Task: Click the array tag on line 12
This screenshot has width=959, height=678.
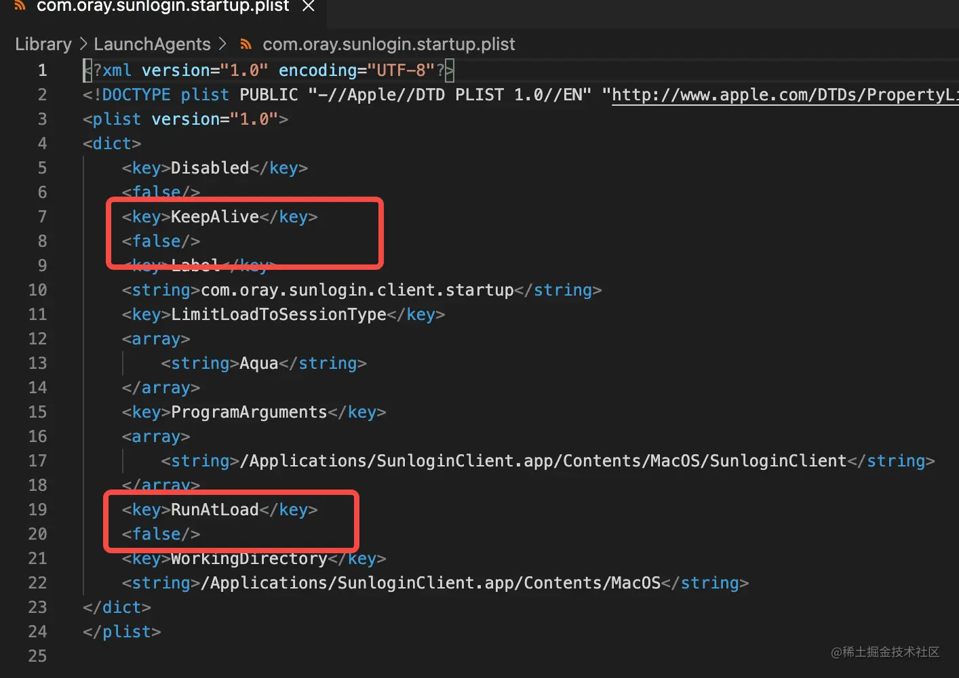Action: pyautogui.click(x=156, y=339)
